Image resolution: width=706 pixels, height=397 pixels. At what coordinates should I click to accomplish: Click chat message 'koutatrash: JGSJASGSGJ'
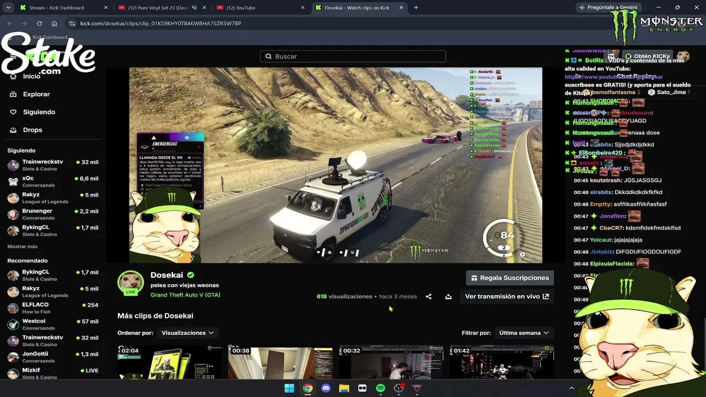point(618,180)
